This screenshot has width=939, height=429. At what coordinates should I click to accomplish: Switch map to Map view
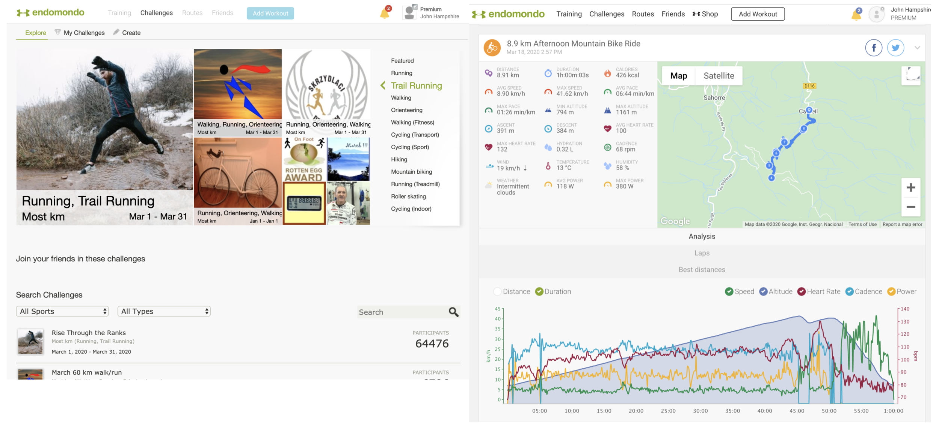click(678, 76)
